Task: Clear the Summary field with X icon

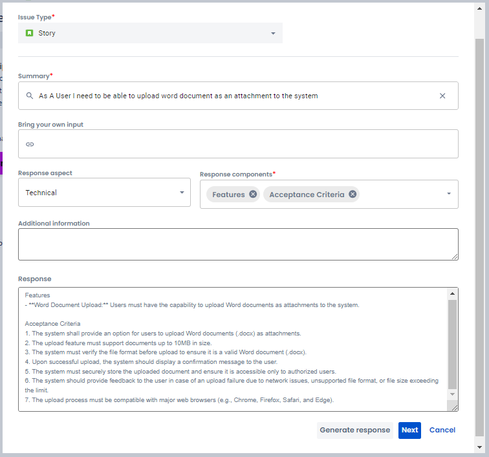Action: (442, 96)
